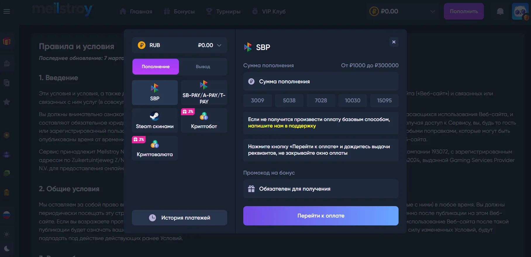531x257 pixels.
Task: Select the Steam скинами payment method
Action: (155, 120)
